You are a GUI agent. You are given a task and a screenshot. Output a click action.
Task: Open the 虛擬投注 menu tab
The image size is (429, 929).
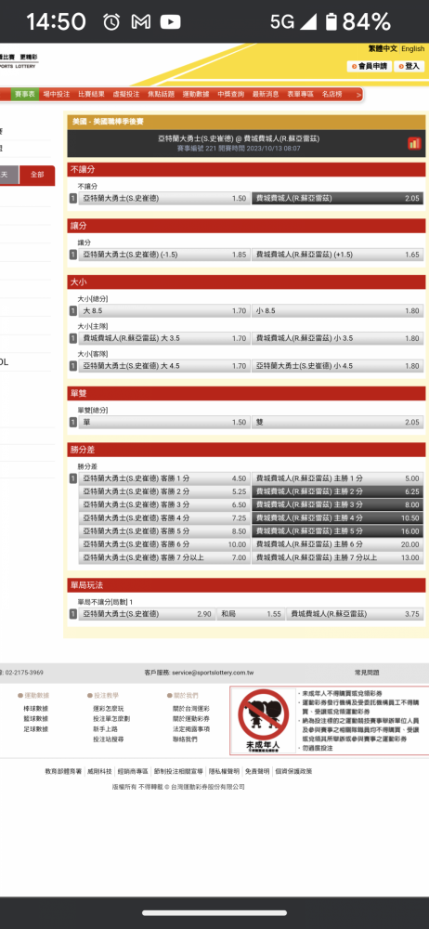click(x=125, y=94)
